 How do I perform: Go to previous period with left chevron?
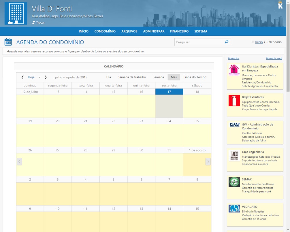(22, 77)
